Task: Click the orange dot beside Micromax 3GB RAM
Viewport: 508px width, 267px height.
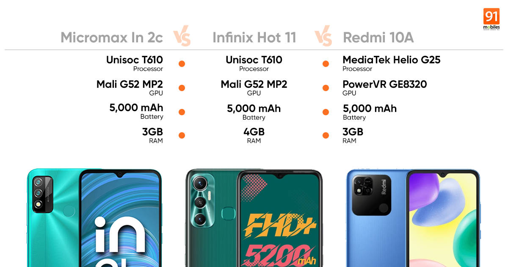Action: (x=182, y=136)
